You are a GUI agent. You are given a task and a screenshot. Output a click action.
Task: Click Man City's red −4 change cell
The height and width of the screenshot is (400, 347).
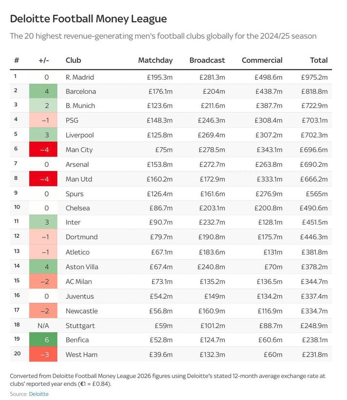46,150
